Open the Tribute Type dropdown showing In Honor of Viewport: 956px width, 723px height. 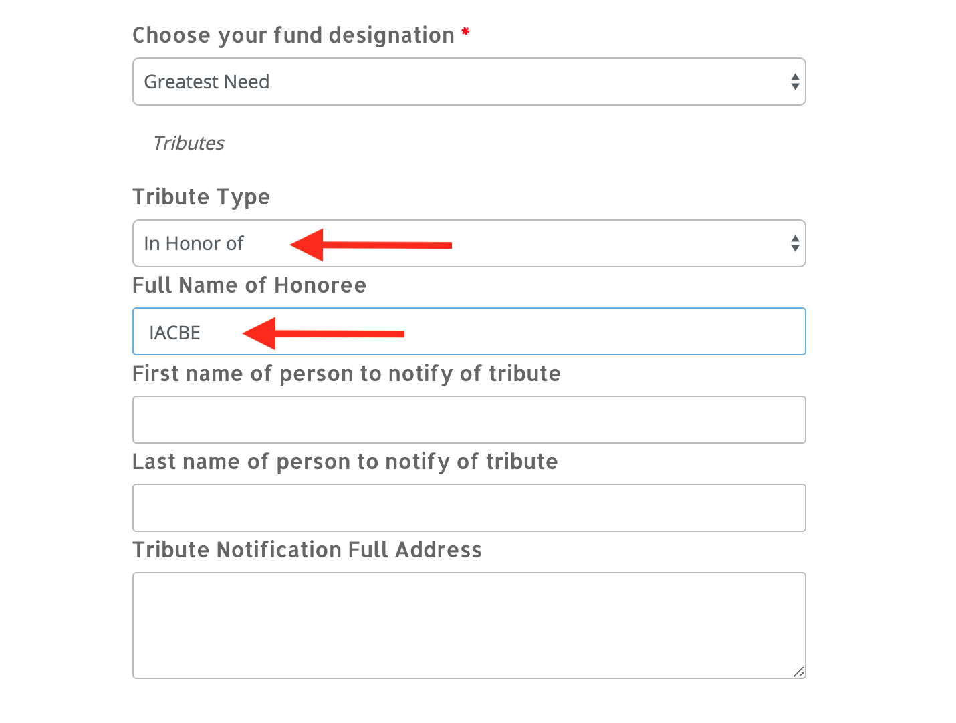[x=469, y=243]
